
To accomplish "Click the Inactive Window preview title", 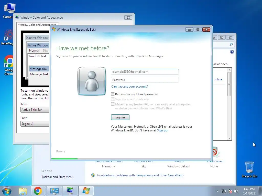I will 37,38.
